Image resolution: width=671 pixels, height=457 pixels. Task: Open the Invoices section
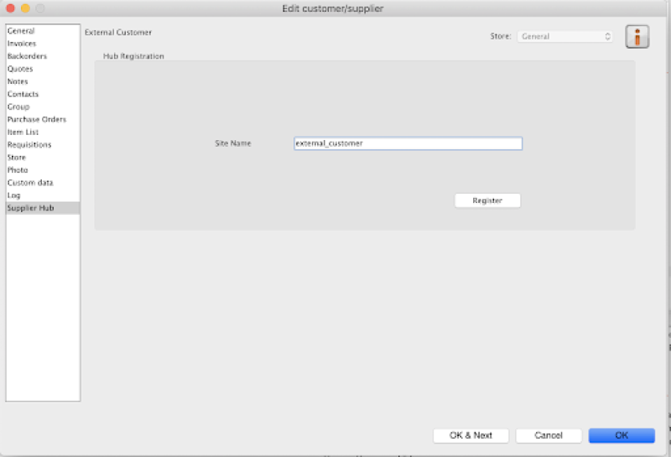(22, 44)
